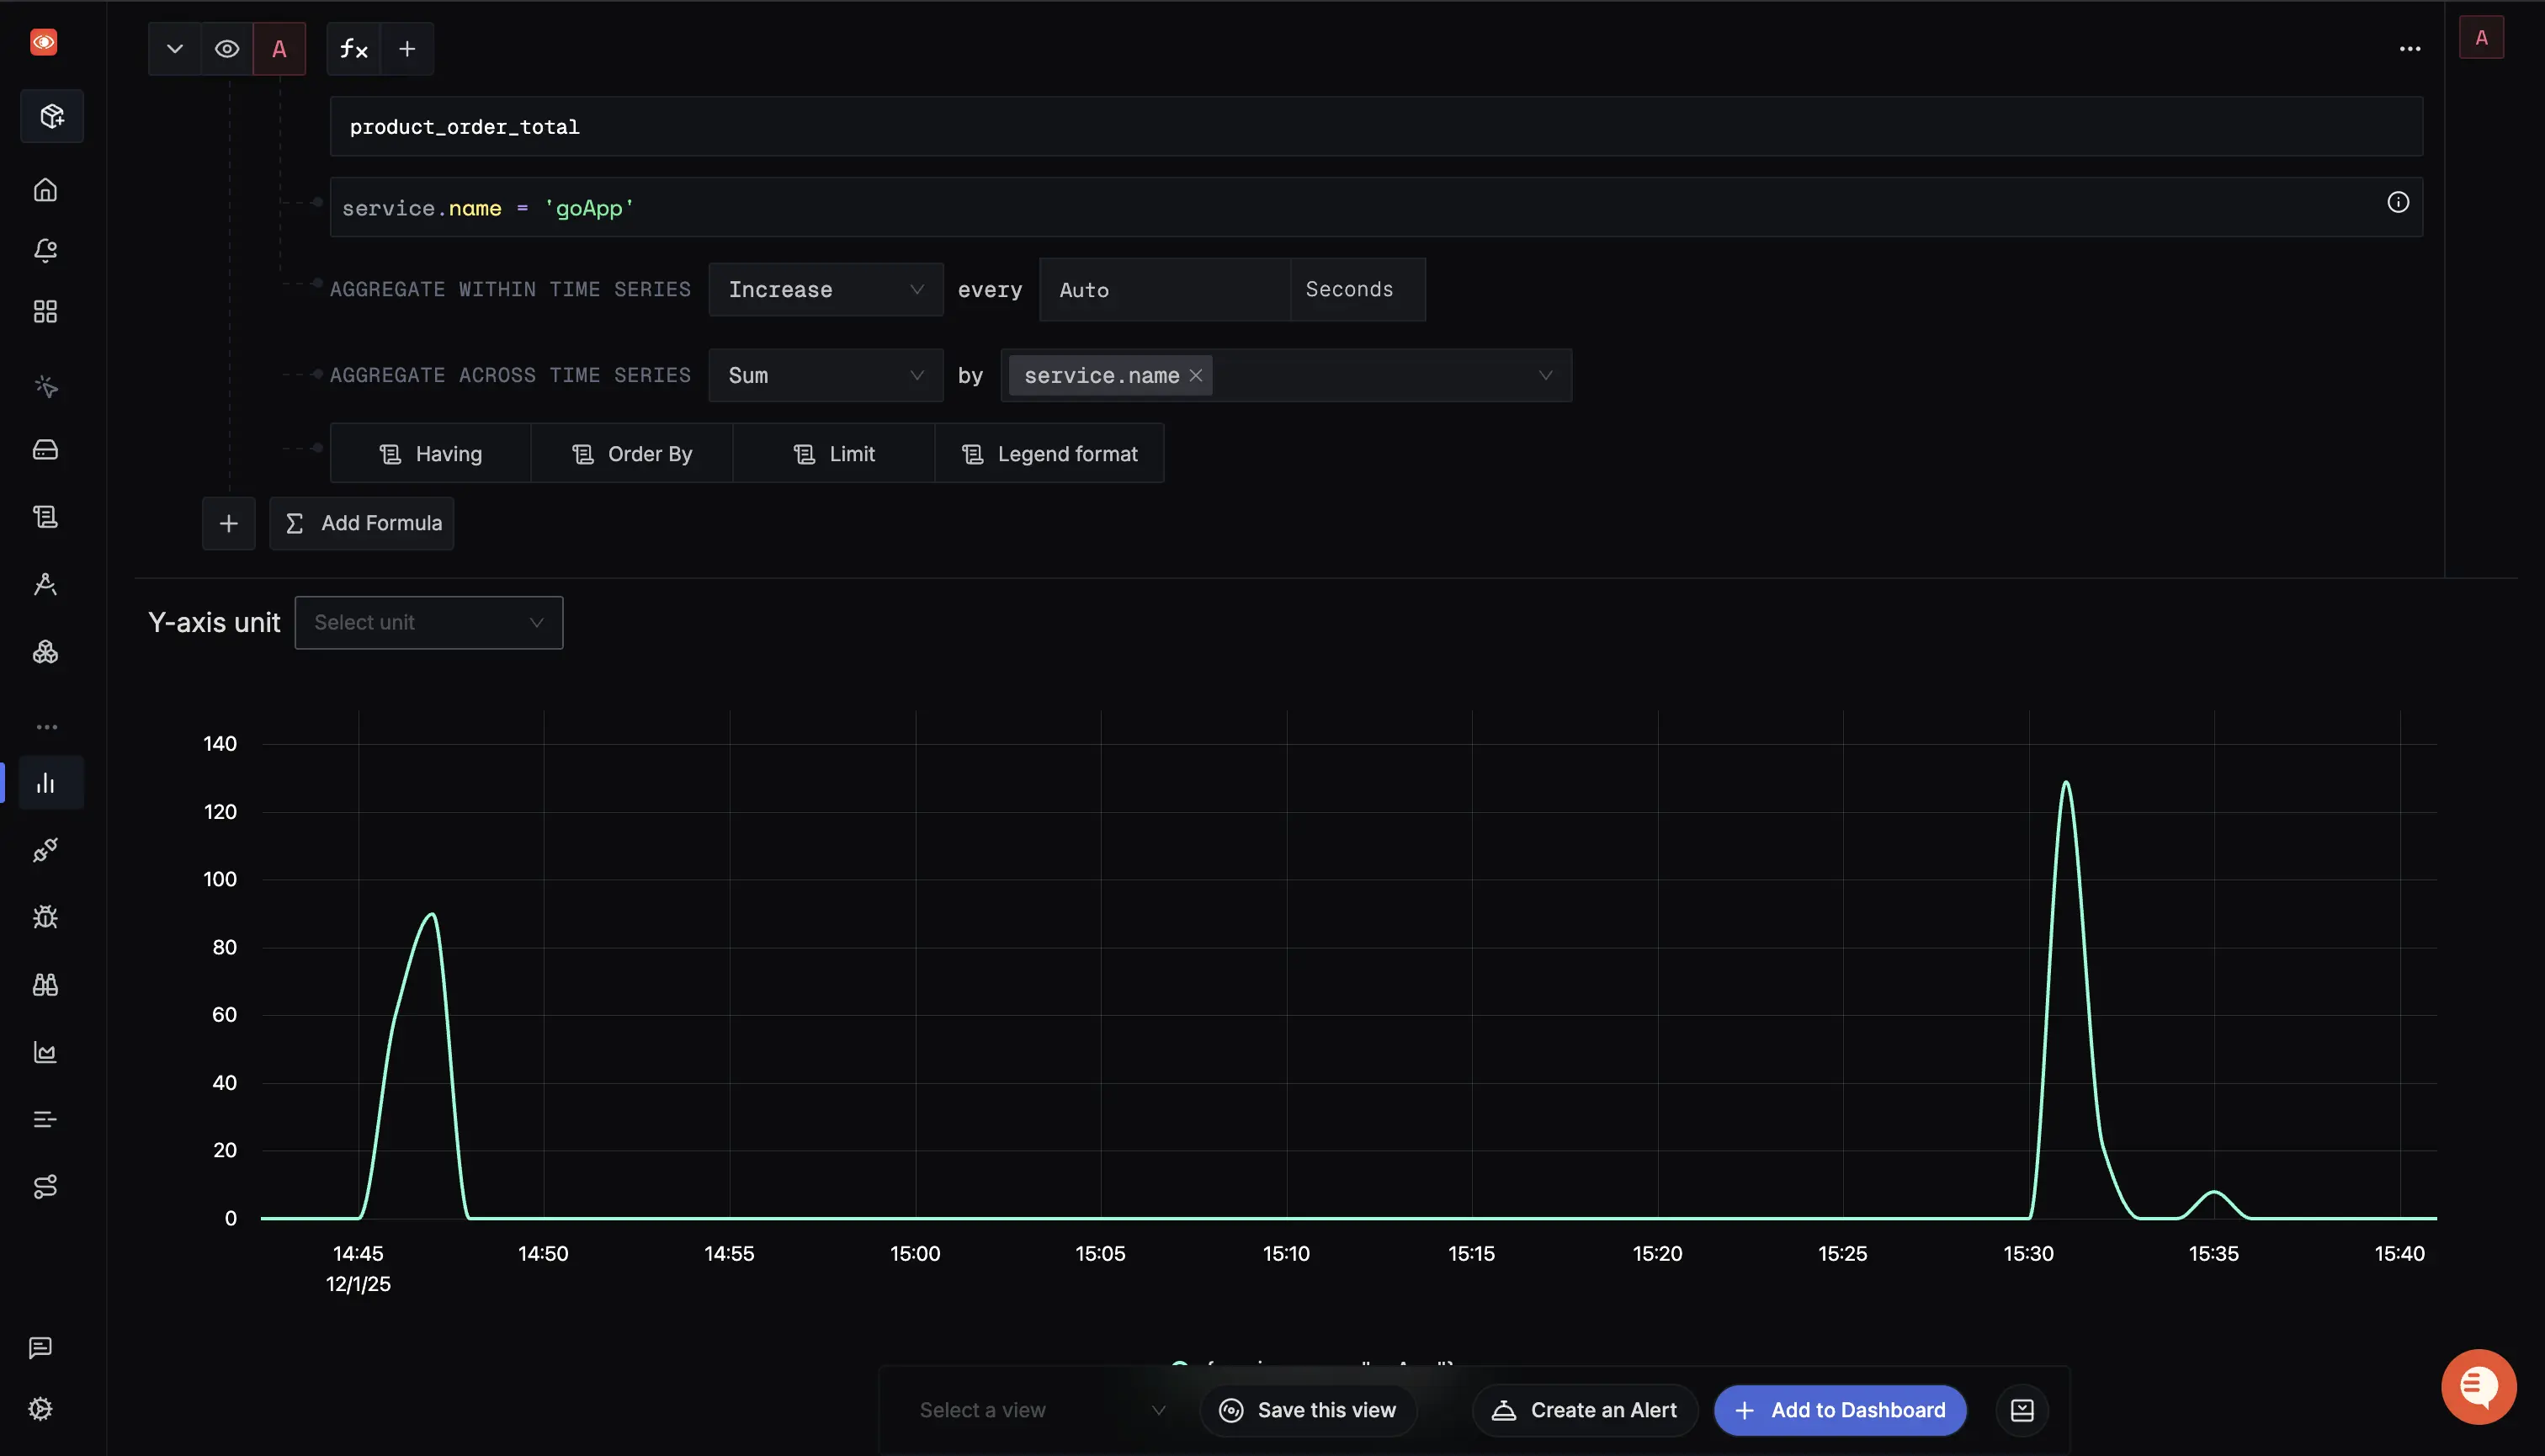Open the Integrations plug icon
Screen dimensions: 2545x1456
pyautogui.click(x=45, y=850)
